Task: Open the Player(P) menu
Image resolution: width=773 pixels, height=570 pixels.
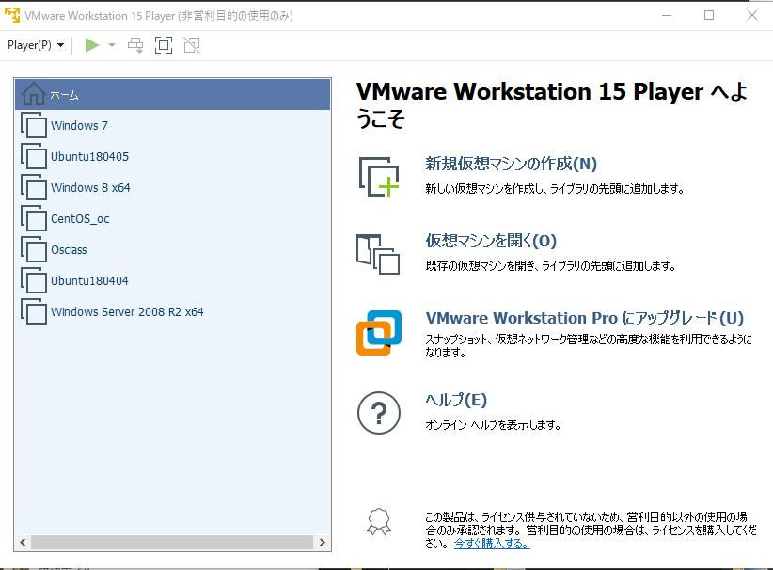Action: click(36, 45)
